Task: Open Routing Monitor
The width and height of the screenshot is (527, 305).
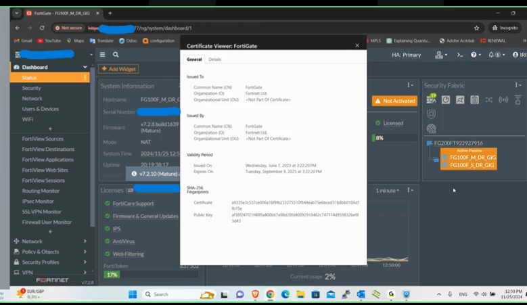Action: coord(41,191)
